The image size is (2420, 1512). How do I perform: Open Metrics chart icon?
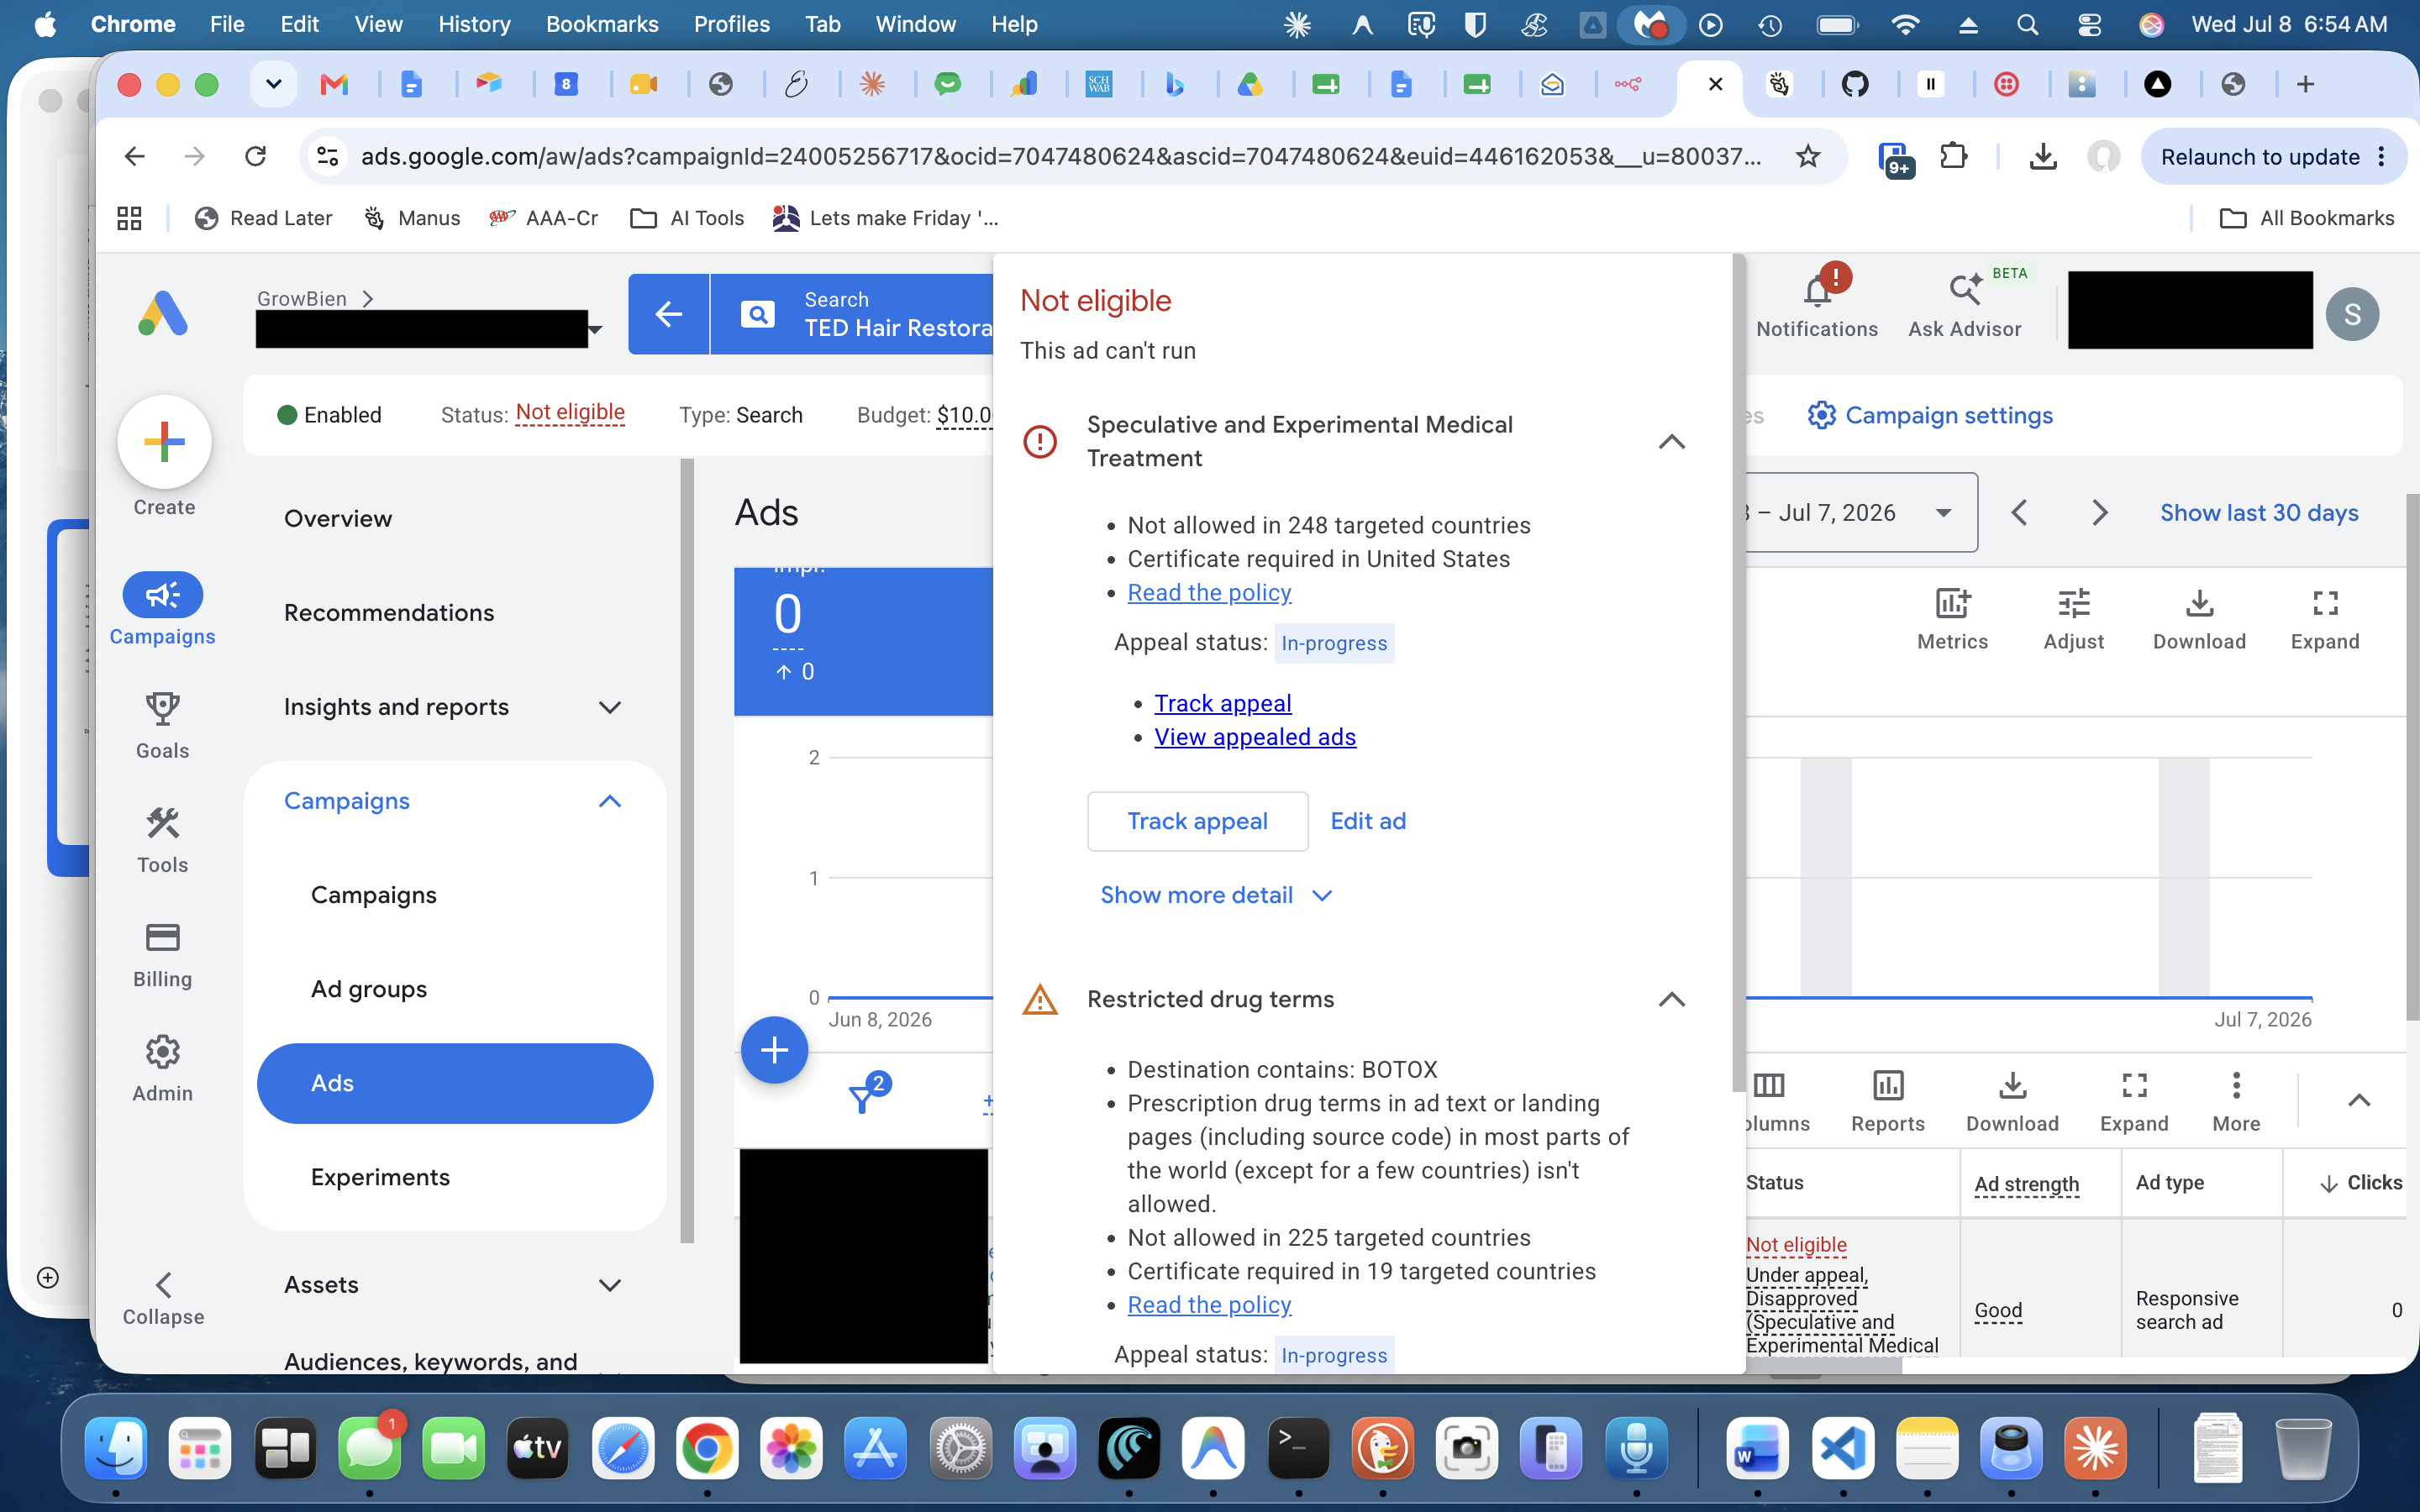pos(1952,603)
